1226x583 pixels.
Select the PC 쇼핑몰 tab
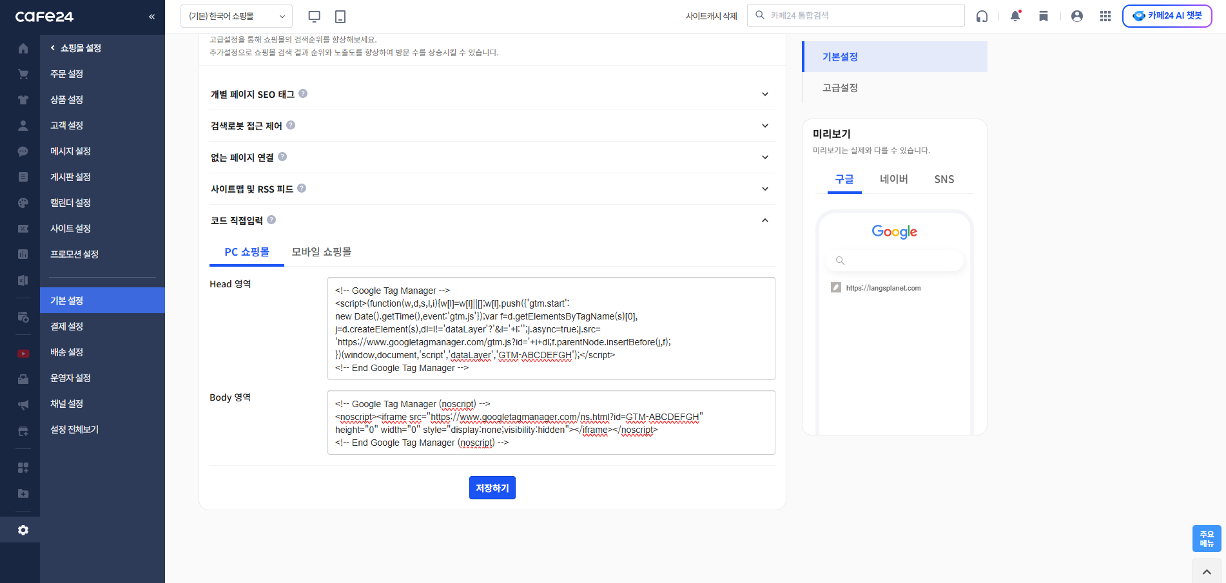pos(247,252)
